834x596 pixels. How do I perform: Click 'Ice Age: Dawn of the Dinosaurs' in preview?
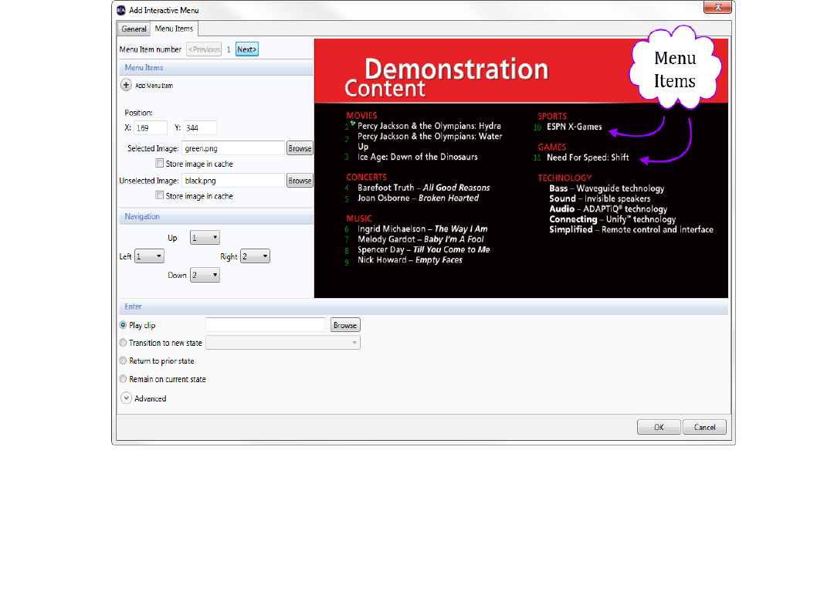coord(418,157)
